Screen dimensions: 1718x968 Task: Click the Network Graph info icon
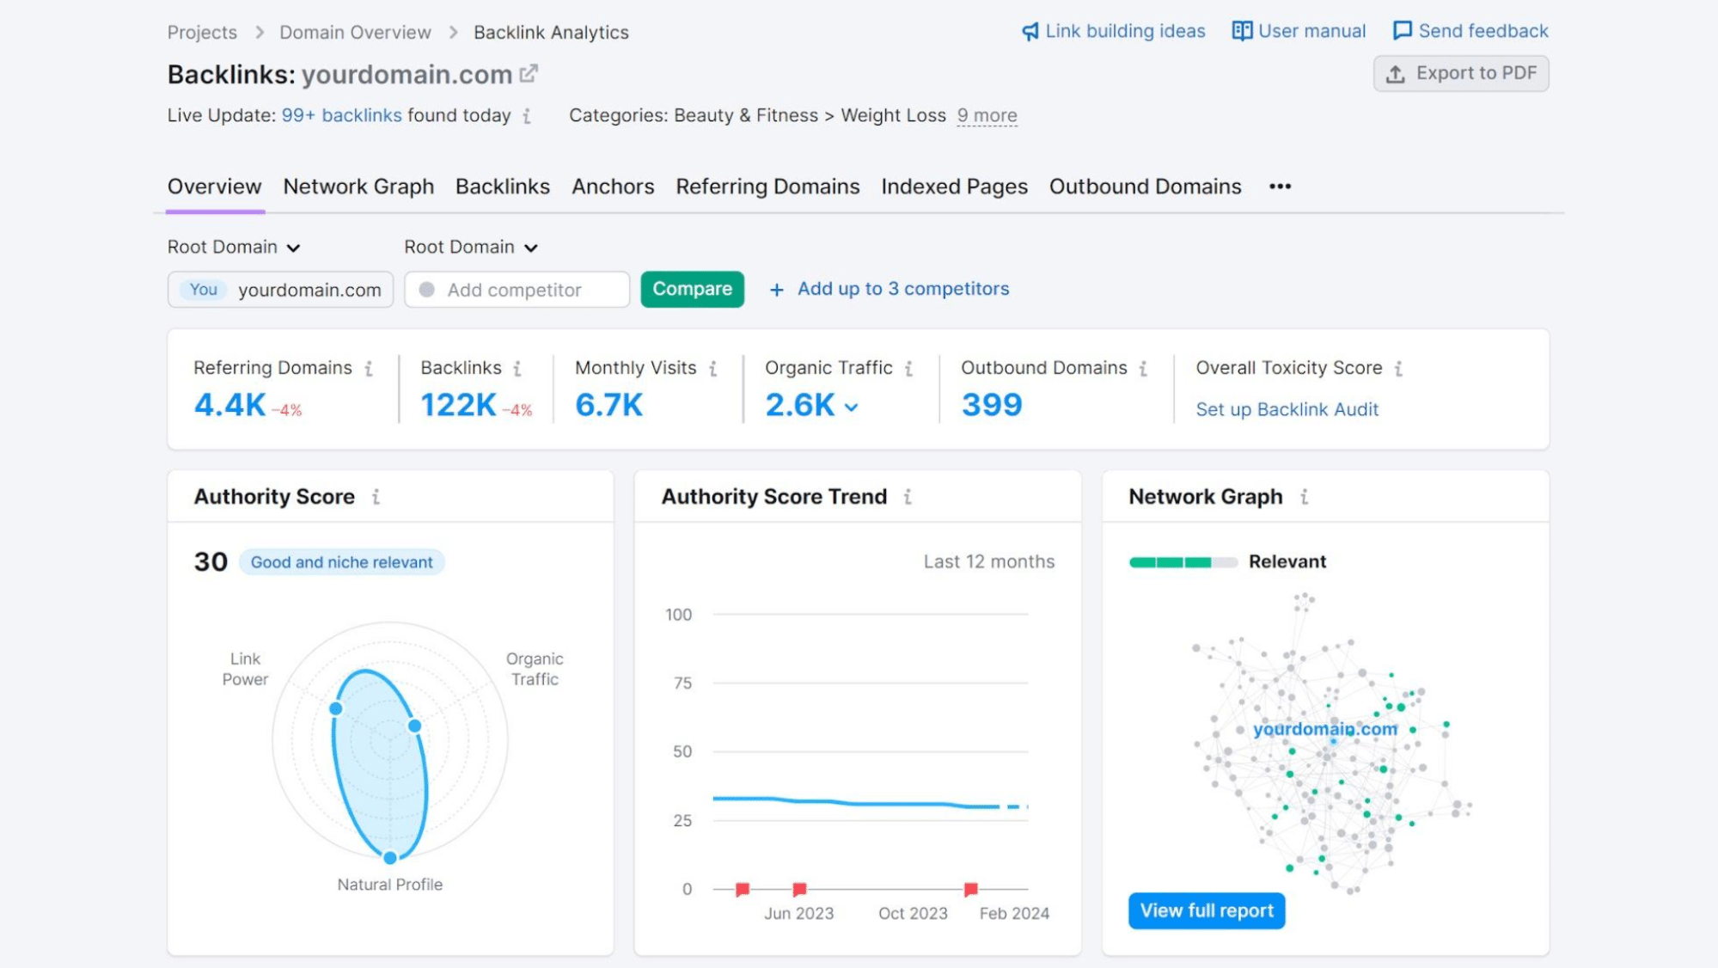[1304, 497]
